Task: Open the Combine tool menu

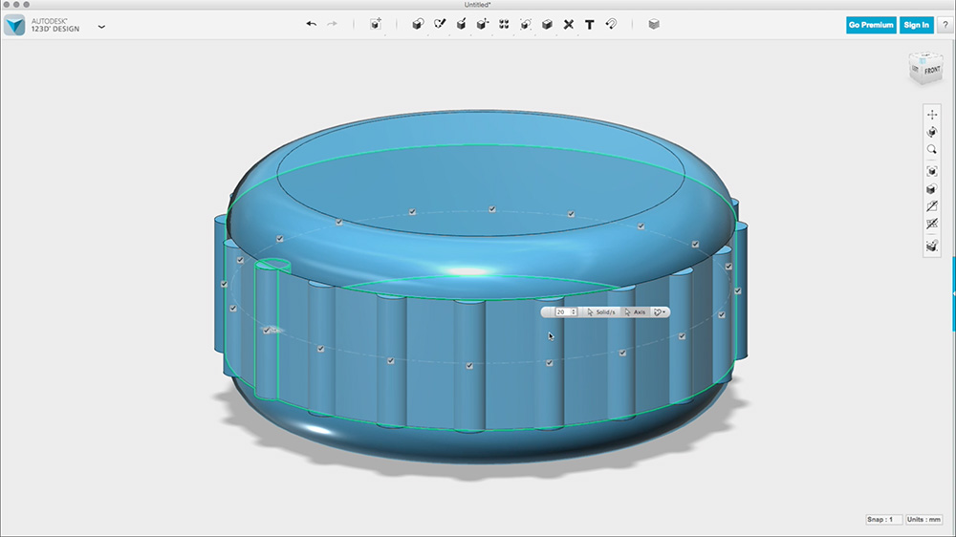Action: pos(547,24)
